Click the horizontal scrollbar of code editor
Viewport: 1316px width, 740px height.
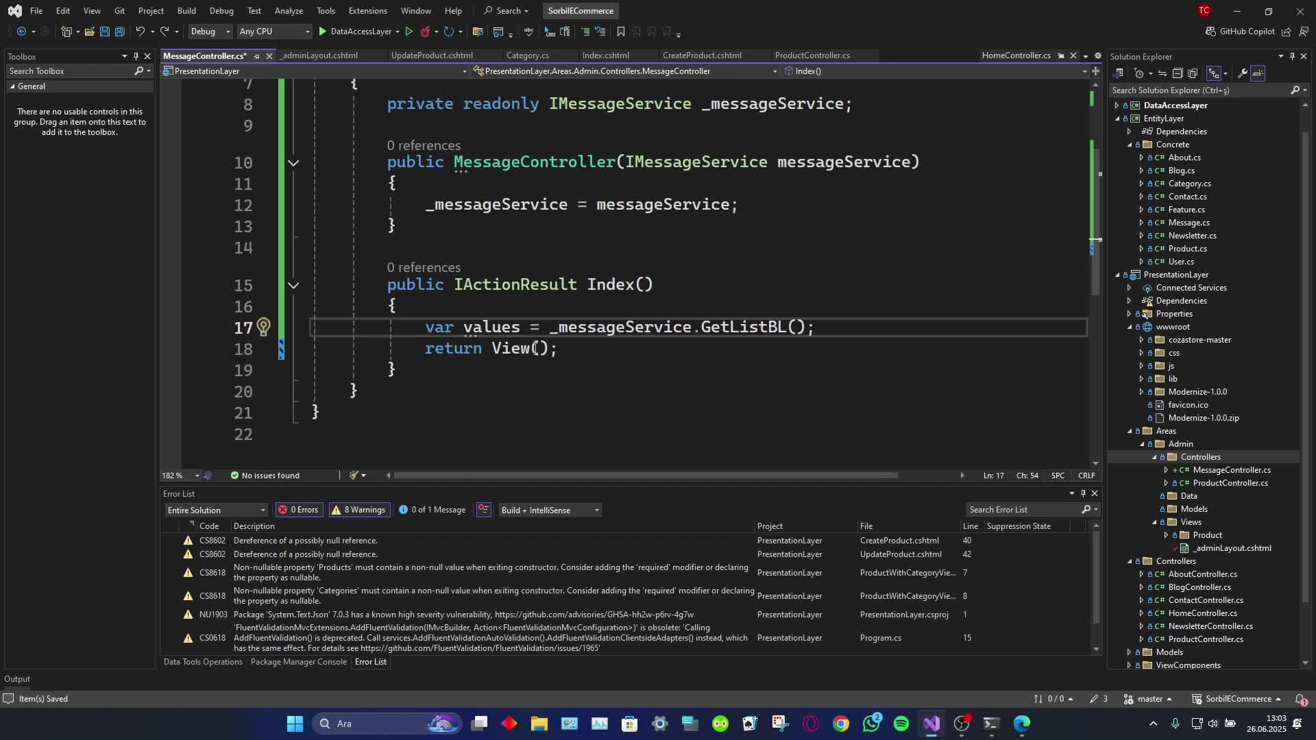(646, 476)
